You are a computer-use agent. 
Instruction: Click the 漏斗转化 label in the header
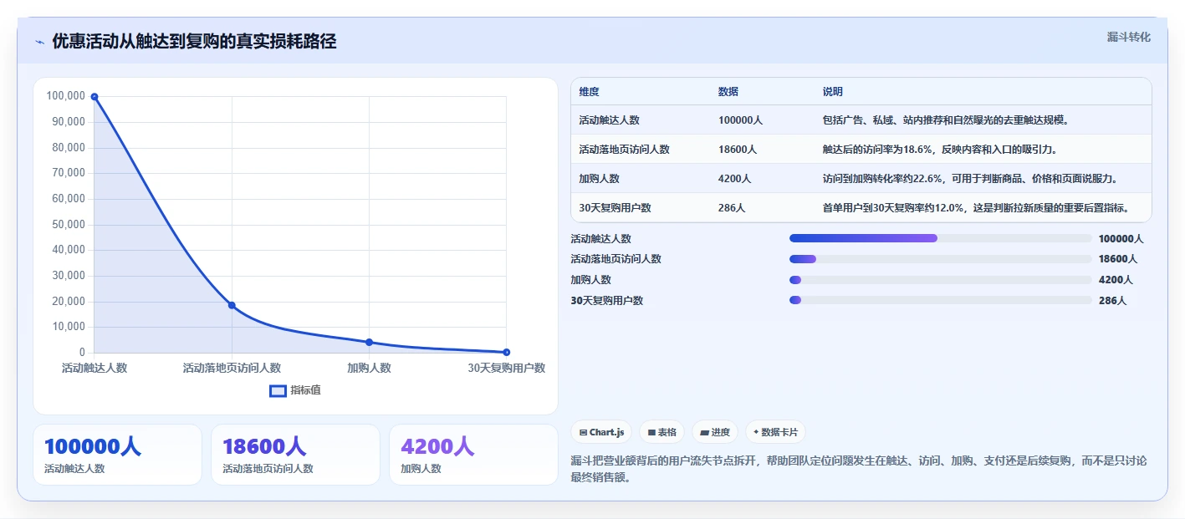(x=1128, y=37)
